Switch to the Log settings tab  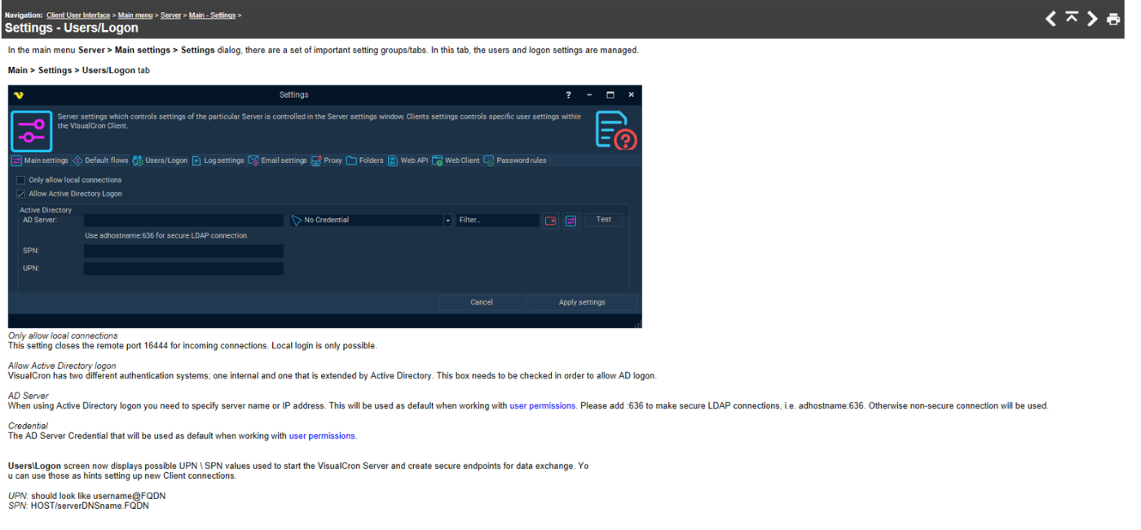(218, 161)
